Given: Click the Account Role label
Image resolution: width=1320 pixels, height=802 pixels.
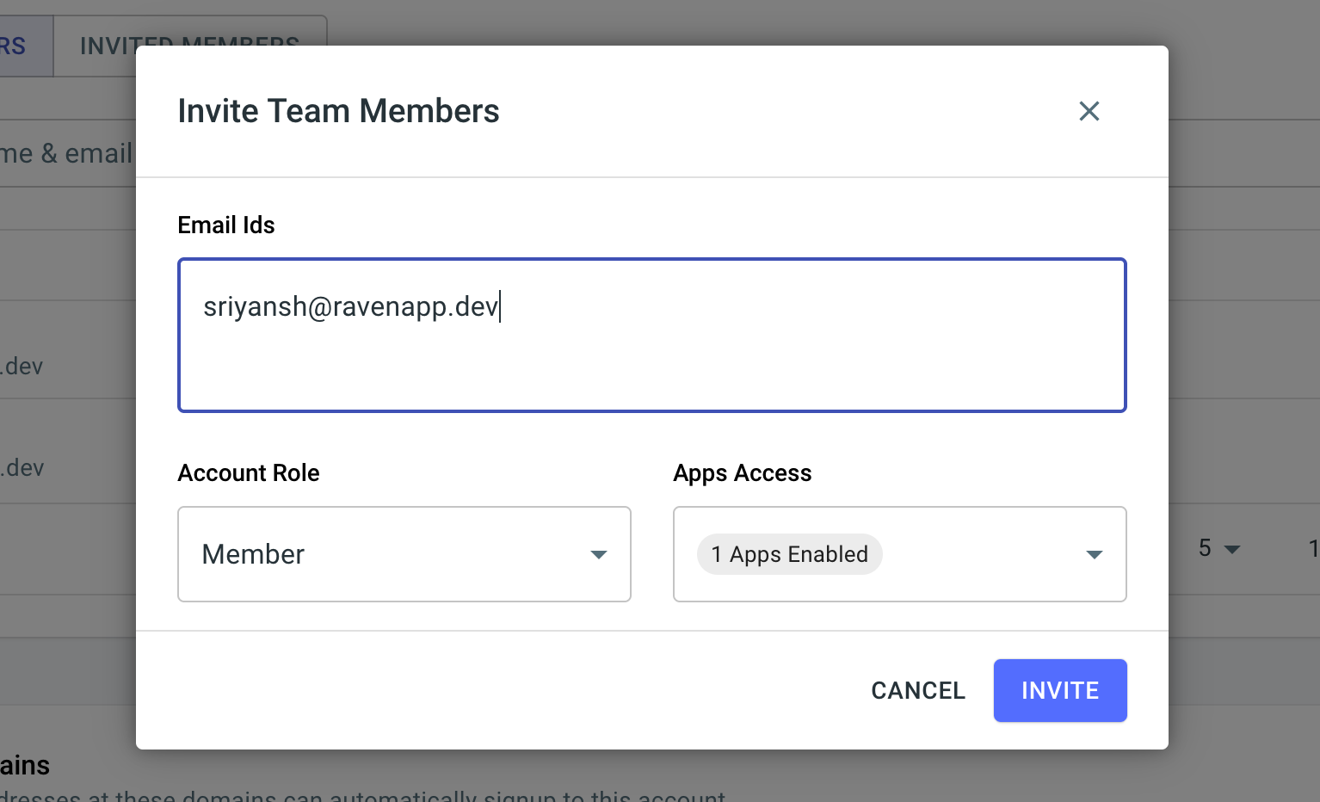Looking at the screenshot, I should pyautogui.click(x=248, y=472).
